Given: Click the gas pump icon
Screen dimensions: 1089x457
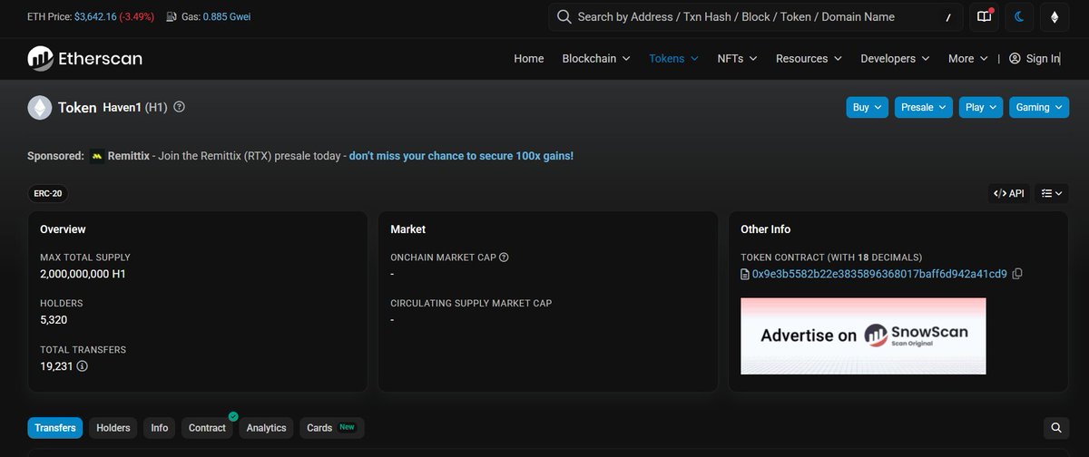Looking at the screenshot, I should pos(171,17).
